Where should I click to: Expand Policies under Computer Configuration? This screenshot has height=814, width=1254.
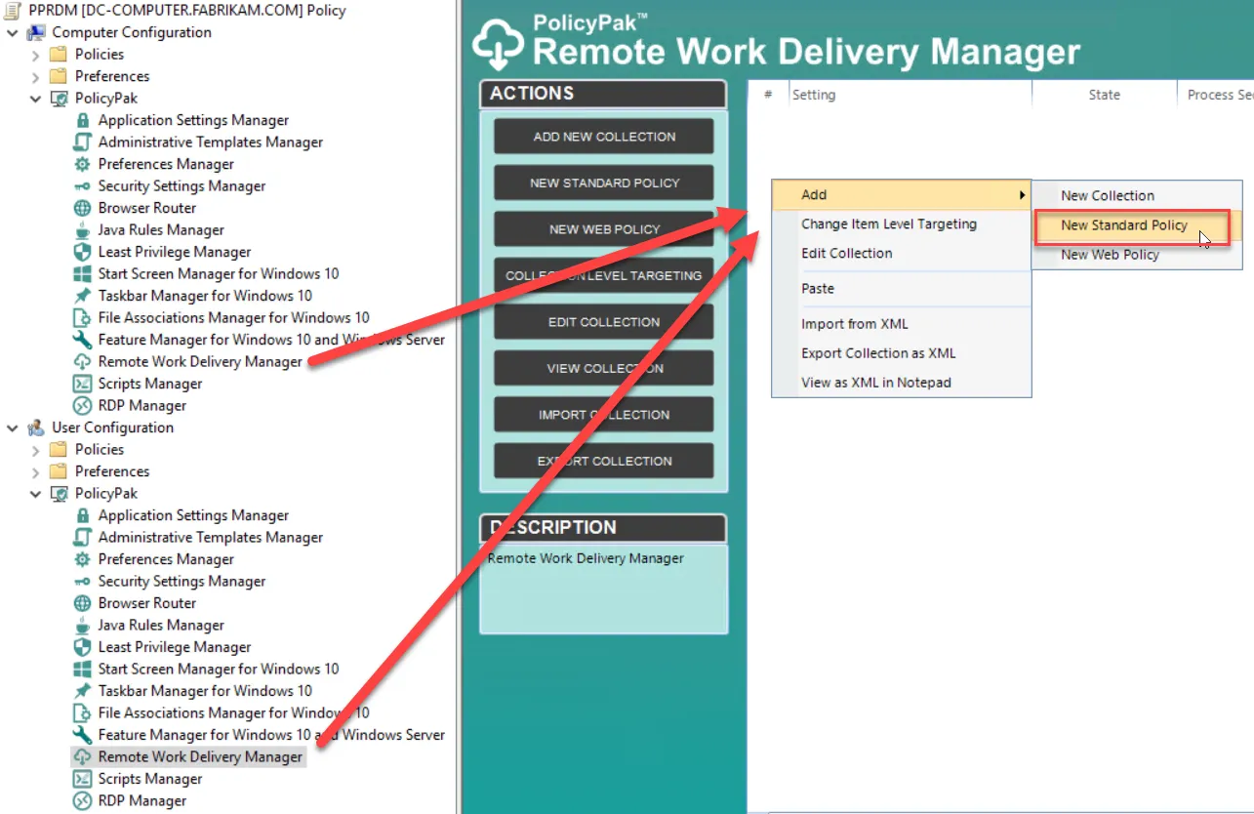pyautogui.click(x=36, y=55)
